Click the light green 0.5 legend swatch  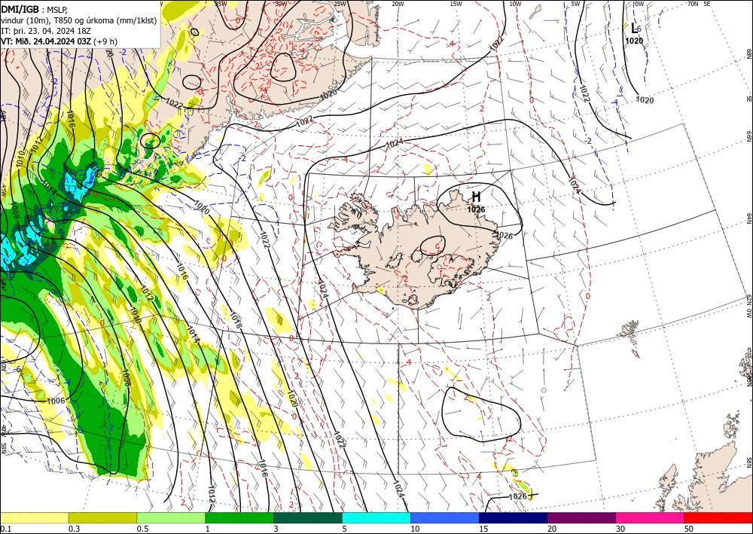(171, 517)
